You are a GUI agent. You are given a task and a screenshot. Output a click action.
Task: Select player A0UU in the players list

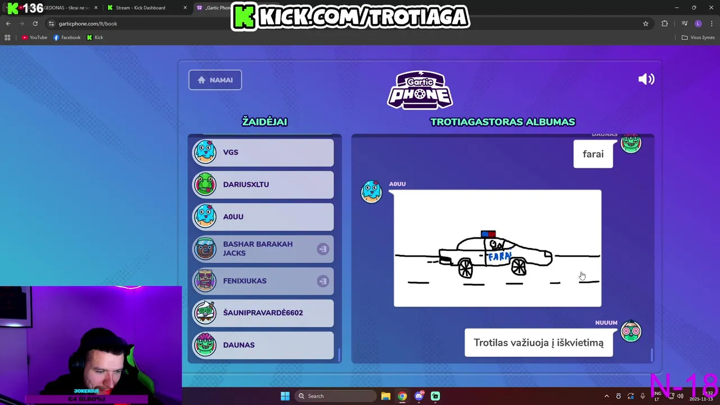[x=263, y=217]
